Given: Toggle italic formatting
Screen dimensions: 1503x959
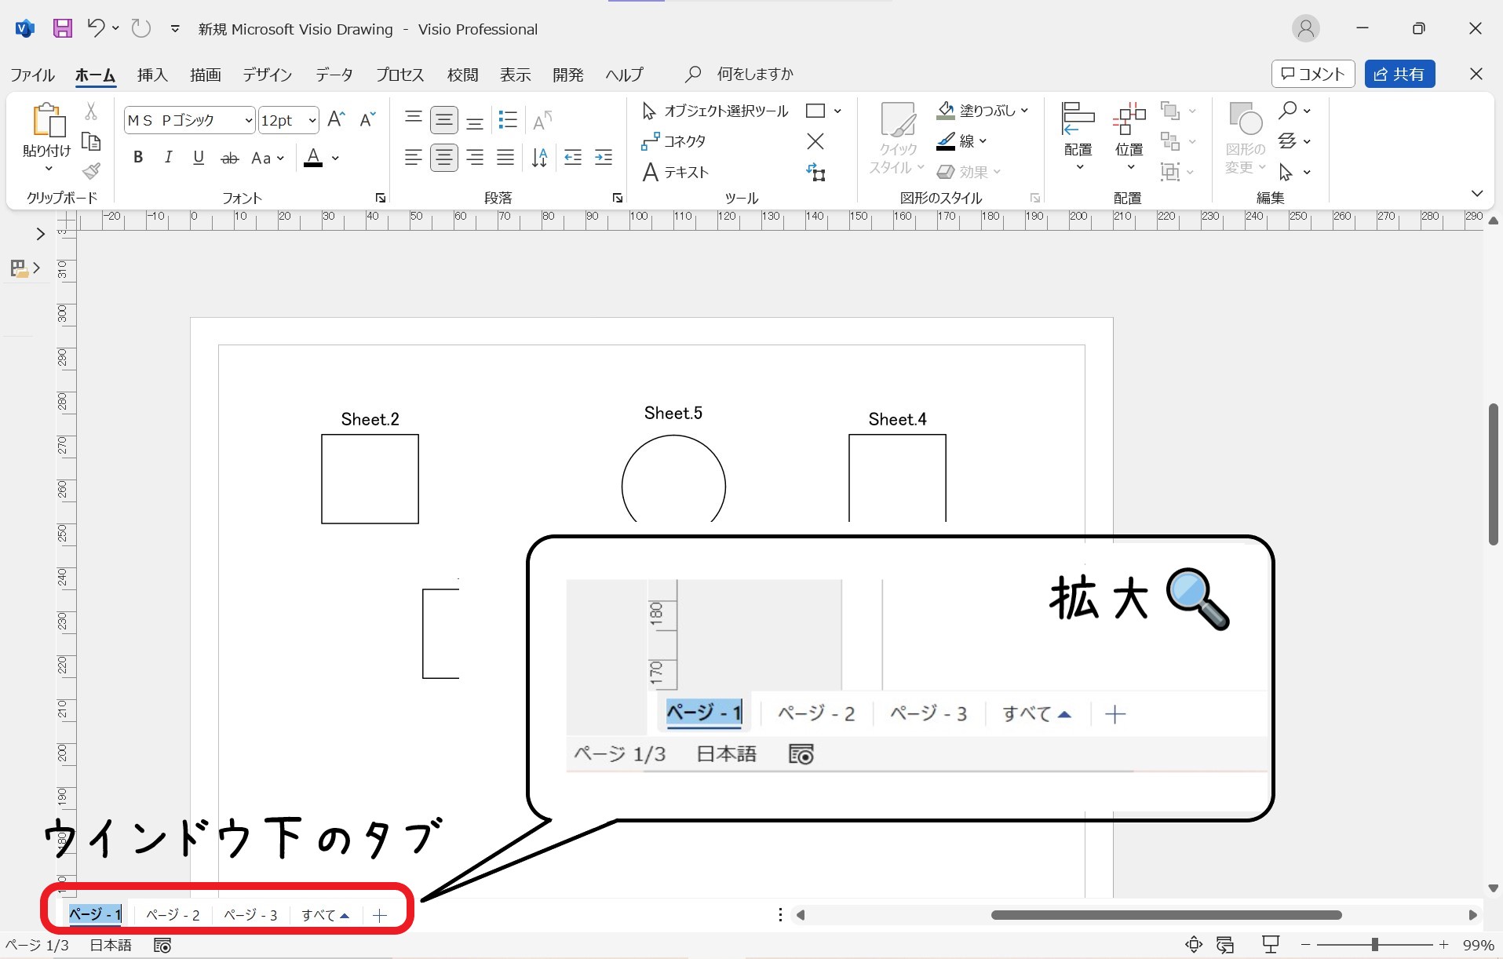Looking at the screenshot, I should point(167,157).
